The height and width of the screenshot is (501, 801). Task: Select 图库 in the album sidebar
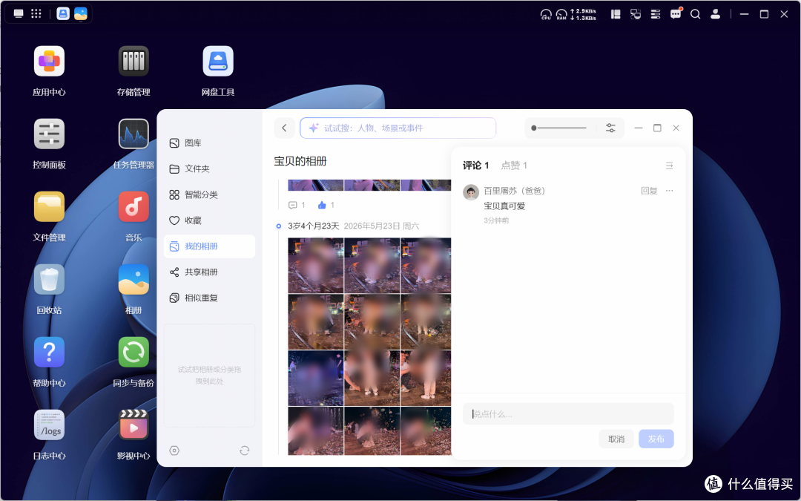(209, 143)
